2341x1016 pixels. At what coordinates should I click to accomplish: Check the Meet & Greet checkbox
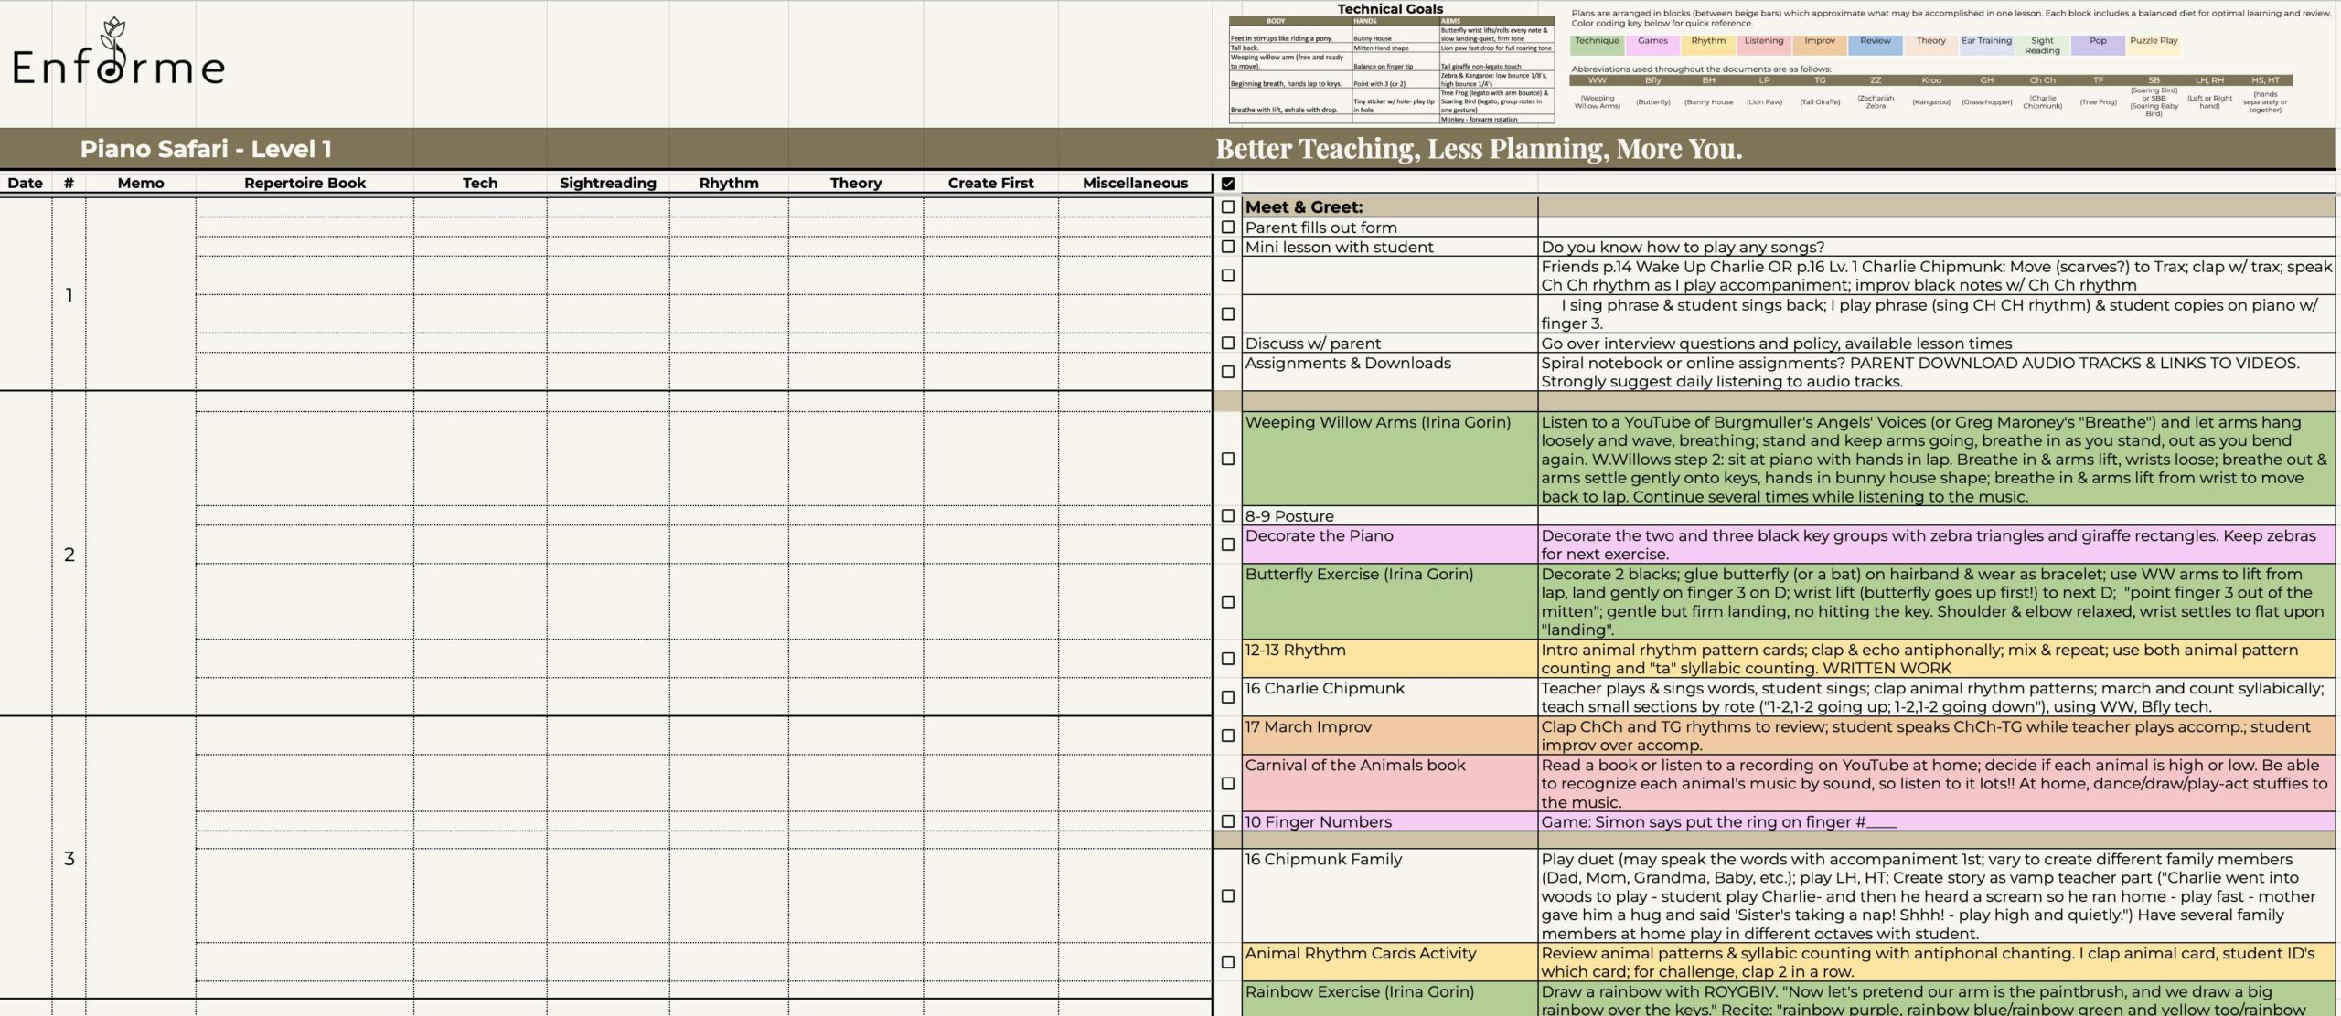coord(1227,207)
